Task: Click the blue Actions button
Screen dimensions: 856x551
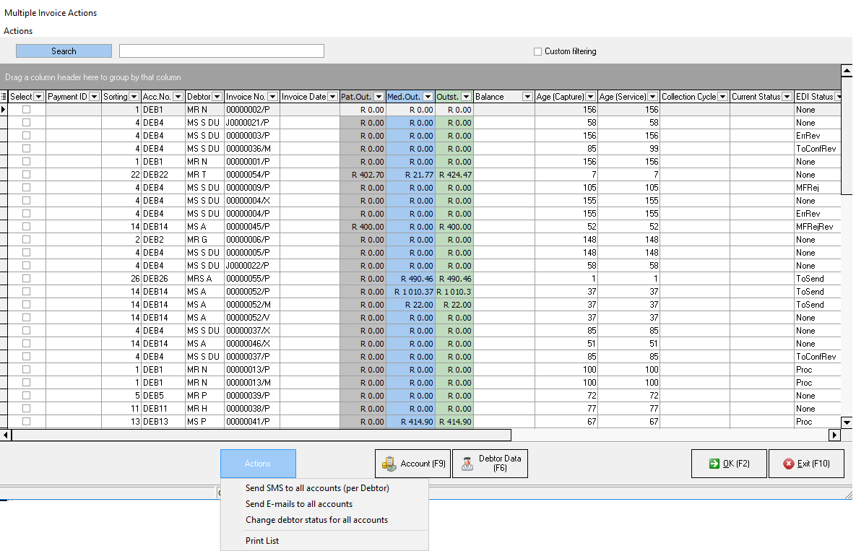Action: tap(258, 464)
